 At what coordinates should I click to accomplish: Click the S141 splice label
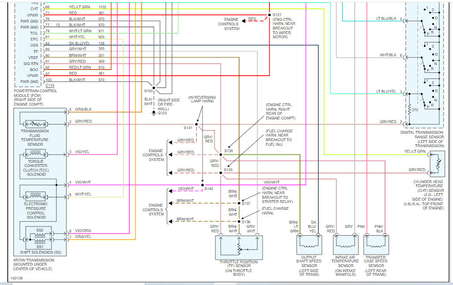(x=188, y=128)
